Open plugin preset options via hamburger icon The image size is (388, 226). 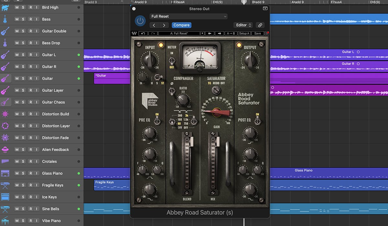(266, 33)
